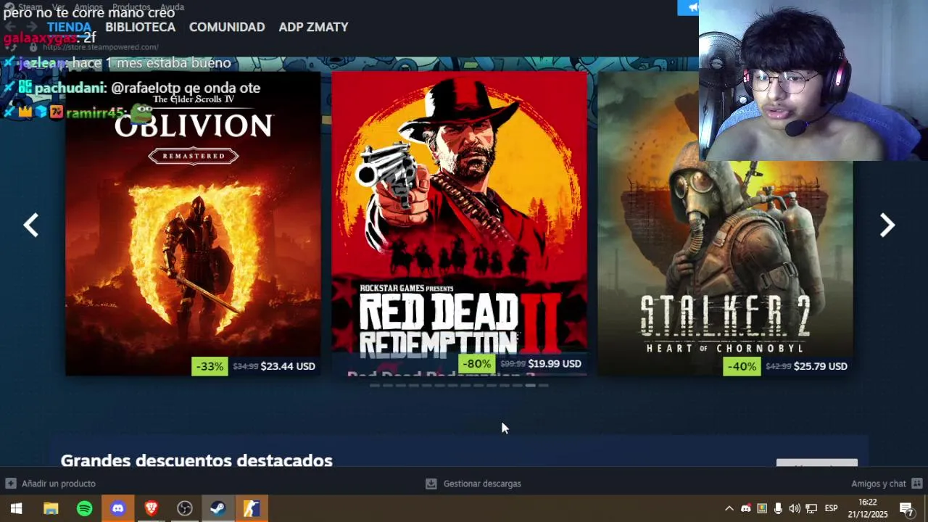Switch to Counter-Strike on the taskbar
Image resolution: width=928 pixels, height=522 pixels.
(251, 508)
